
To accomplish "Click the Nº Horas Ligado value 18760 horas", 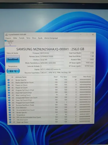I will coord(88,66).
